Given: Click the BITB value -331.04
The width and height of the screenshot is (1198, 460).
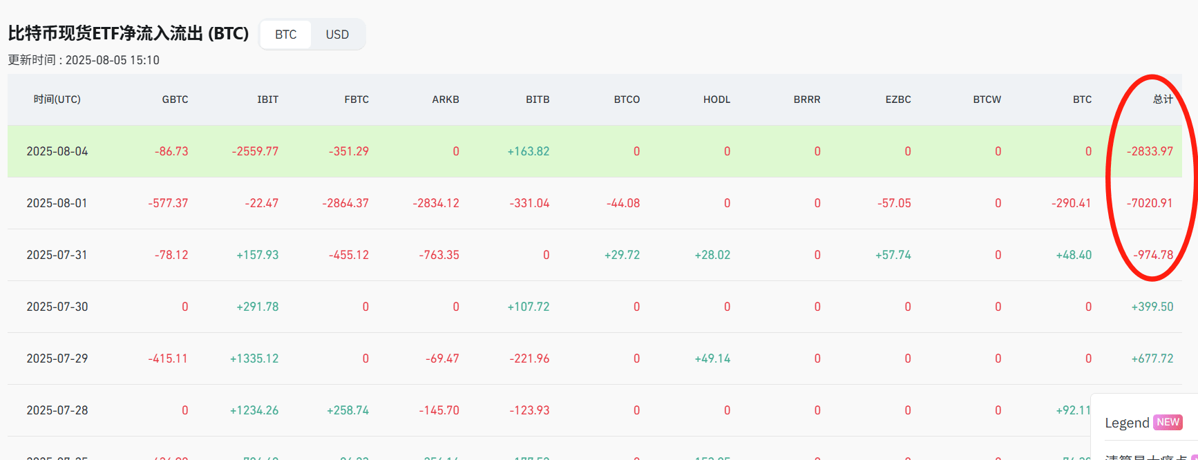Looking at the screenshot, I should tap(530, 203).
